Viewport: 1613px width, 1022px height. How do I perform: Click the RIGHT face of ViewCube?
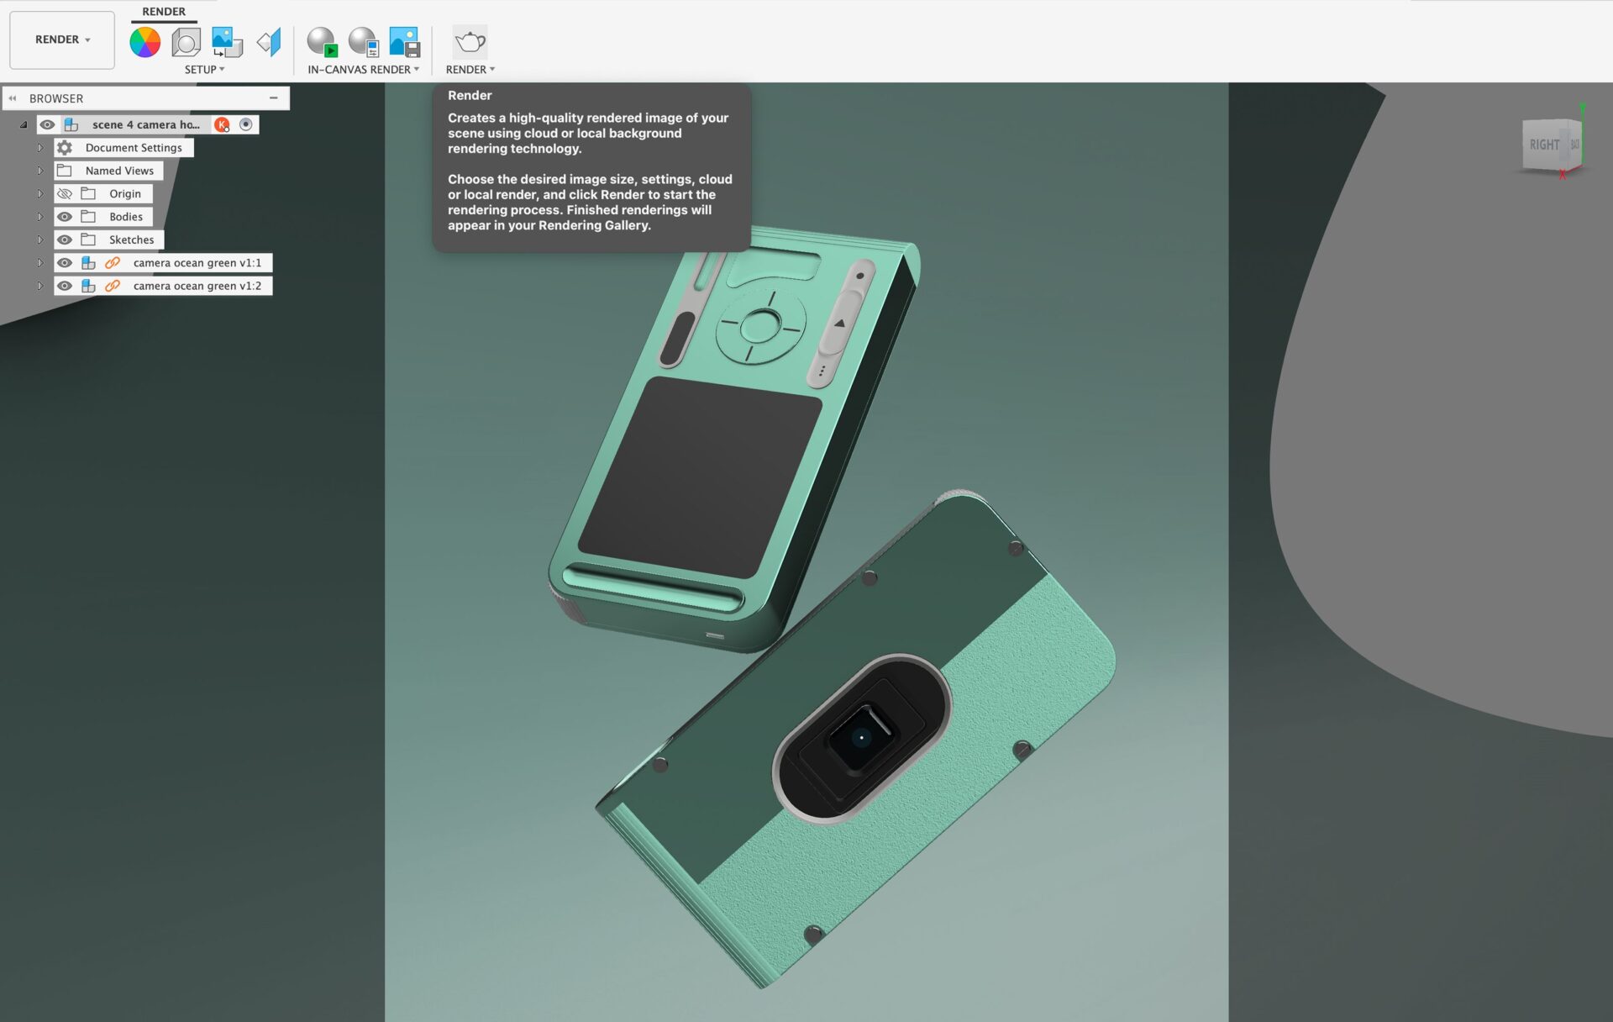click(1543, 145)
